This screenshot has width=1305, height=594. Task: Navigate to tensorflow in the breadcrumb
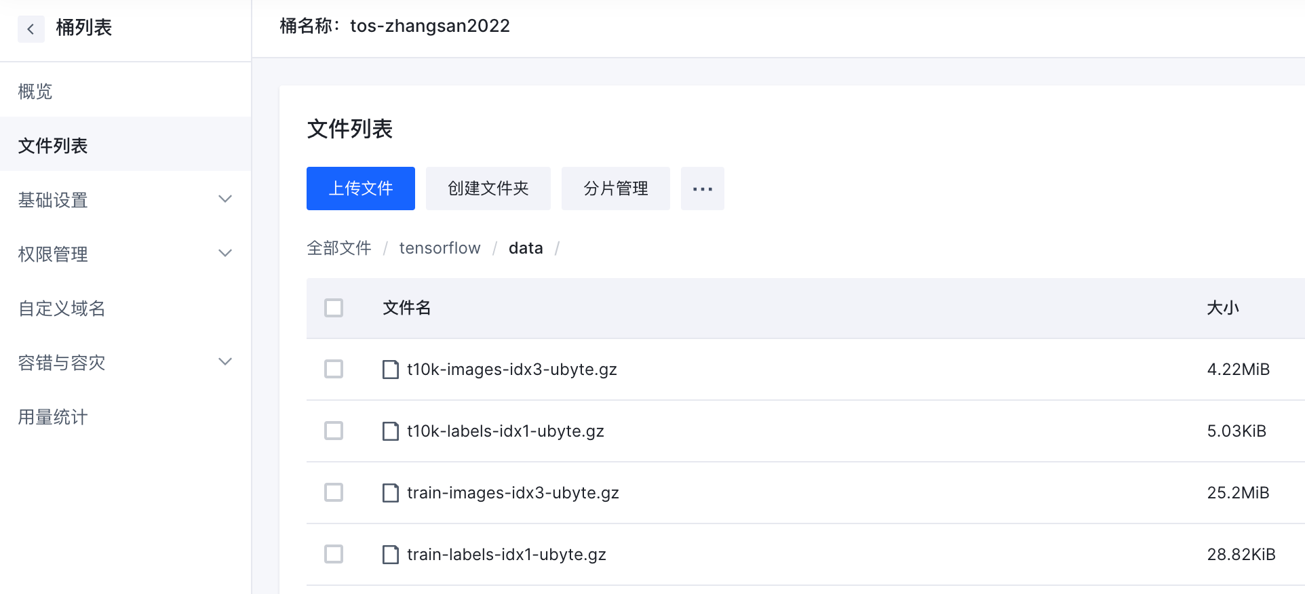[x=440, y=248]
